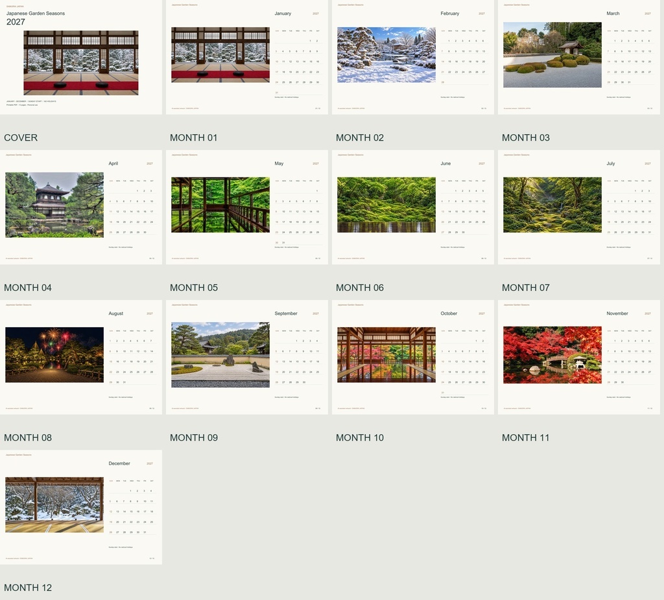Click the 'MONTH 03' label
This screenshot has width=664, height=600.
pyautogui.click(x=525, y=137)
